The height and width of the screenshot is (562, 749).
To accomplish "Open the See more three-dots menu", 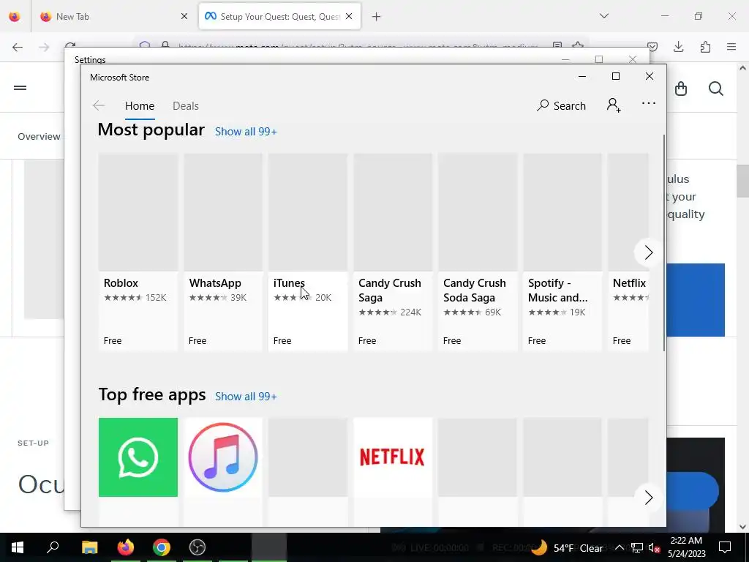I will [x=648, y=103].
